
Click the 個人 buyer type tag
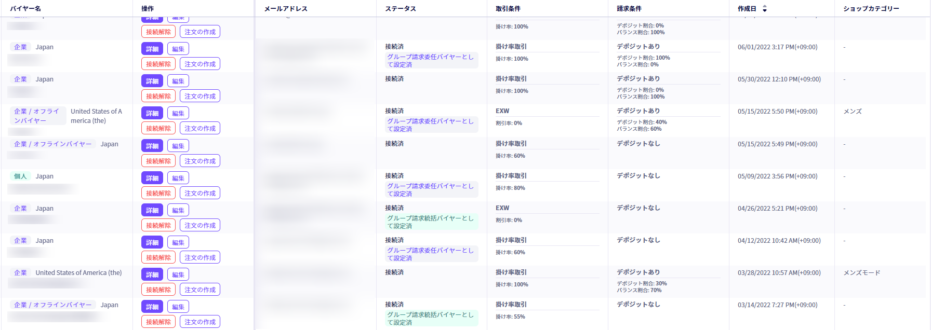[x=20, y=176]
